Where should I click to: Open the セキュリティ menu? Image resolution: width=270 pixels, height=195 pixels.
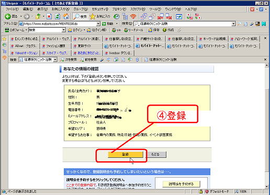pyautogui.click(x=100, y=9)
